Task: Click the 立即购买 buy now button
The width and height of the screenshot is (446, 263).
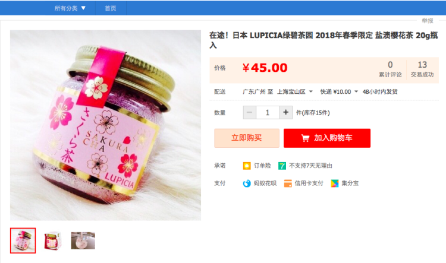Action: (x=247, y=138)
